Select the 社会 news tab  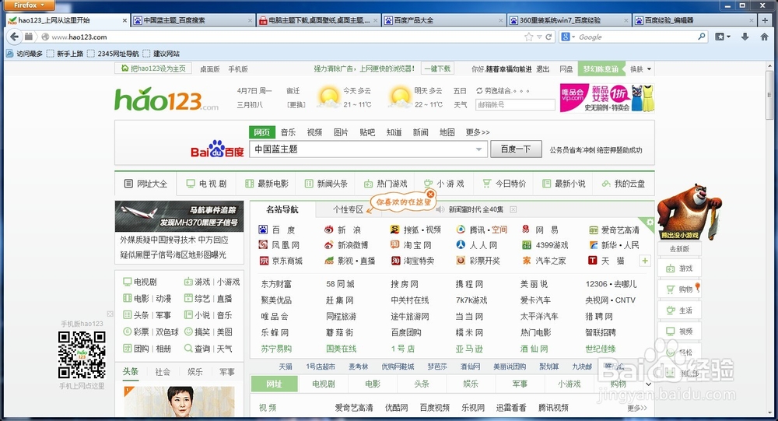point(163,371)
